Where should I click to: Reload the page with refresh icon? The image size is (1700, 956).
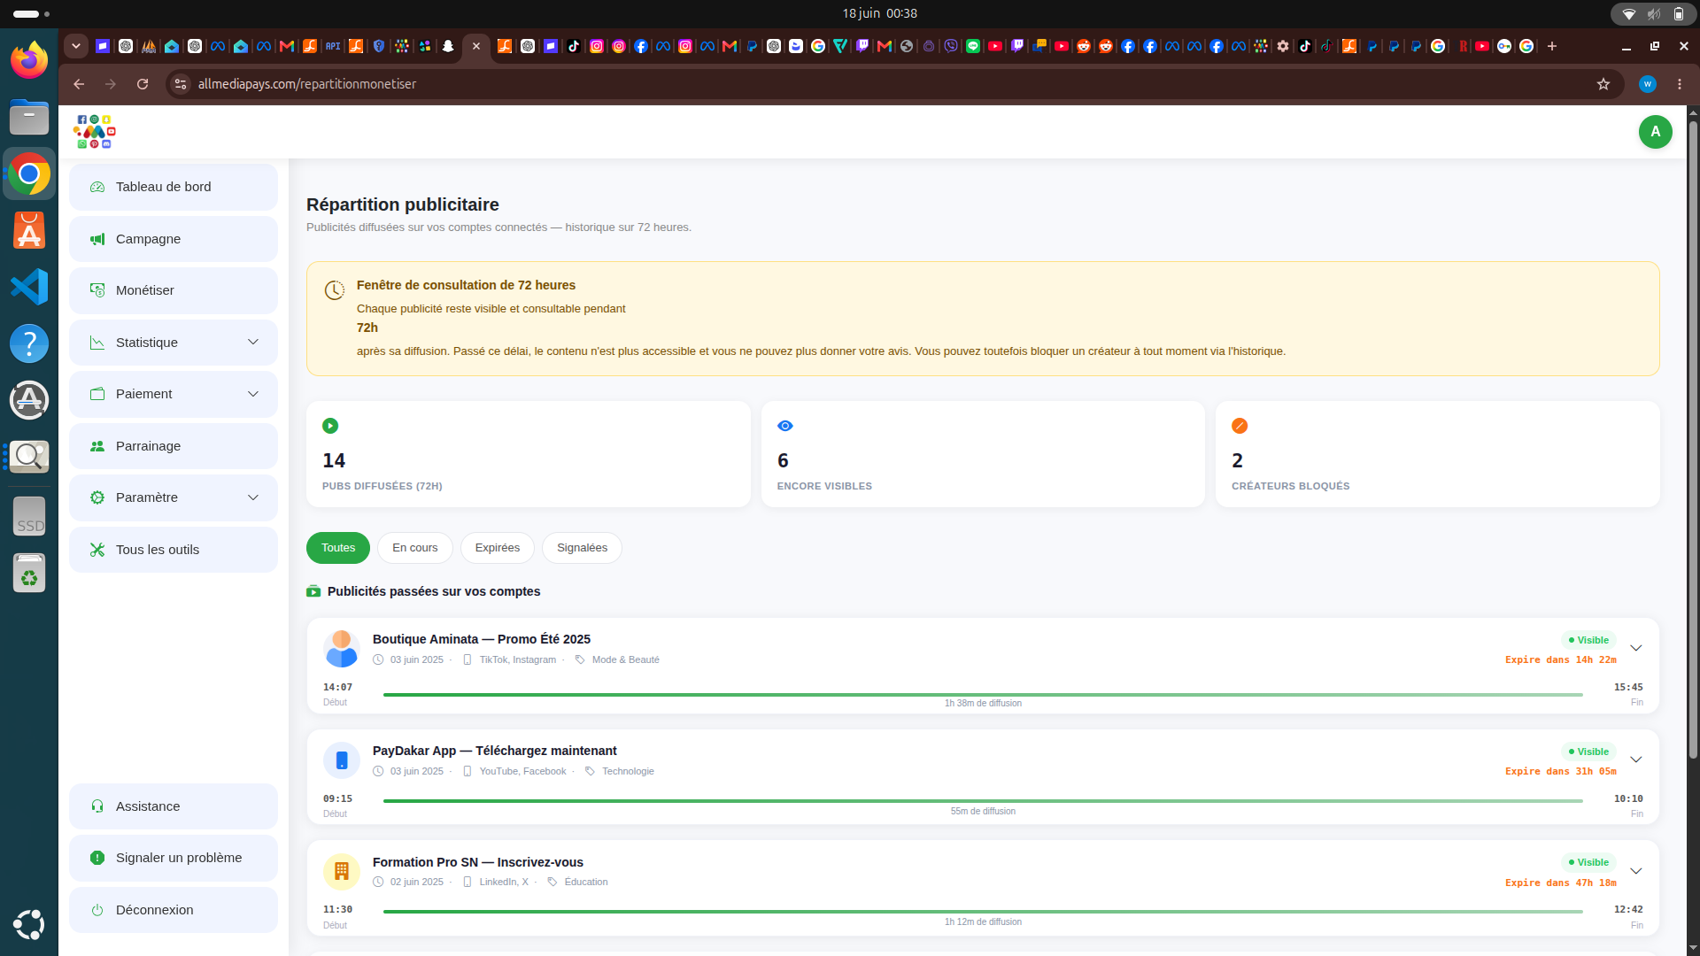[x=143, y=84]
